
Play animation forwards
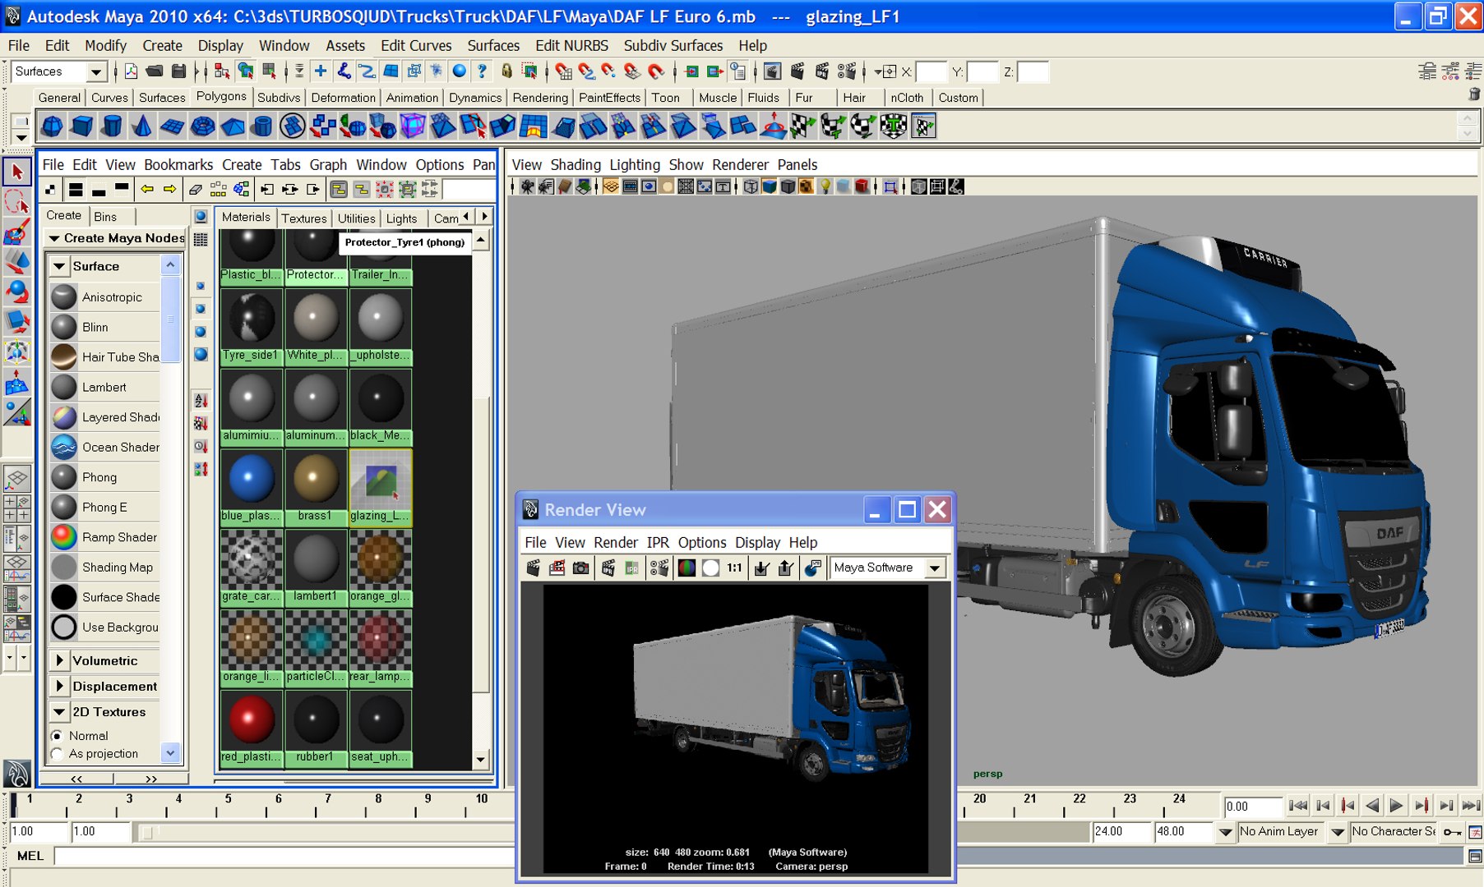[1396, 806]
